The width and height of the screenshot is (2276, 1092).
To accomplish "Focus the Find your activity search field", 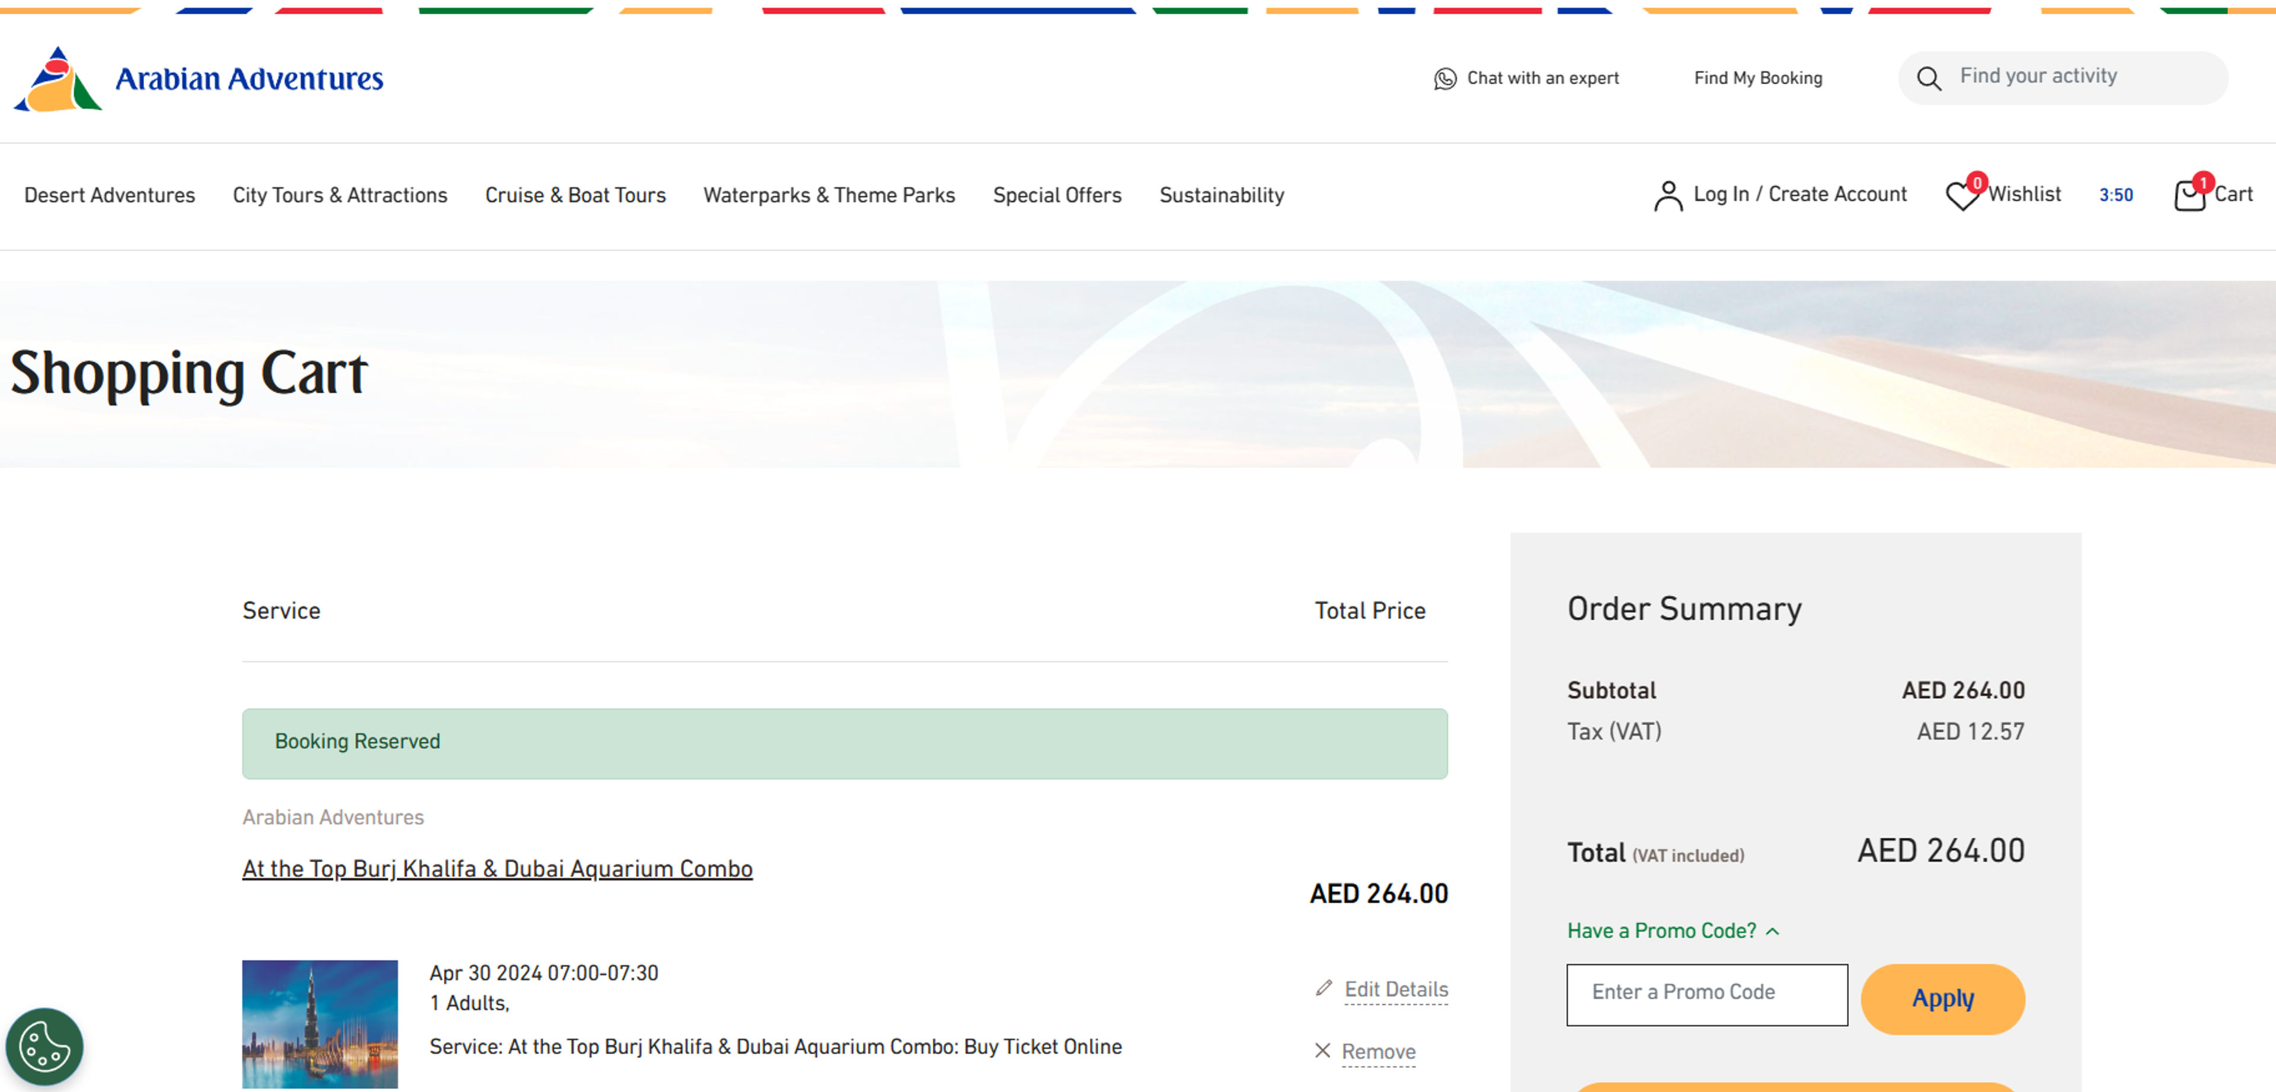I will tap(2062, 78).
